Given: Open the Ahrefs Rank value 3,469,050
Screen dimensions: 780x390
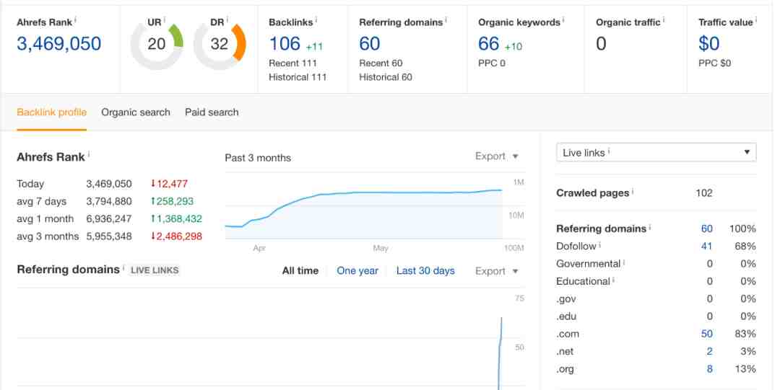Looking at the screenshot, I should click(x=59, y=44).
